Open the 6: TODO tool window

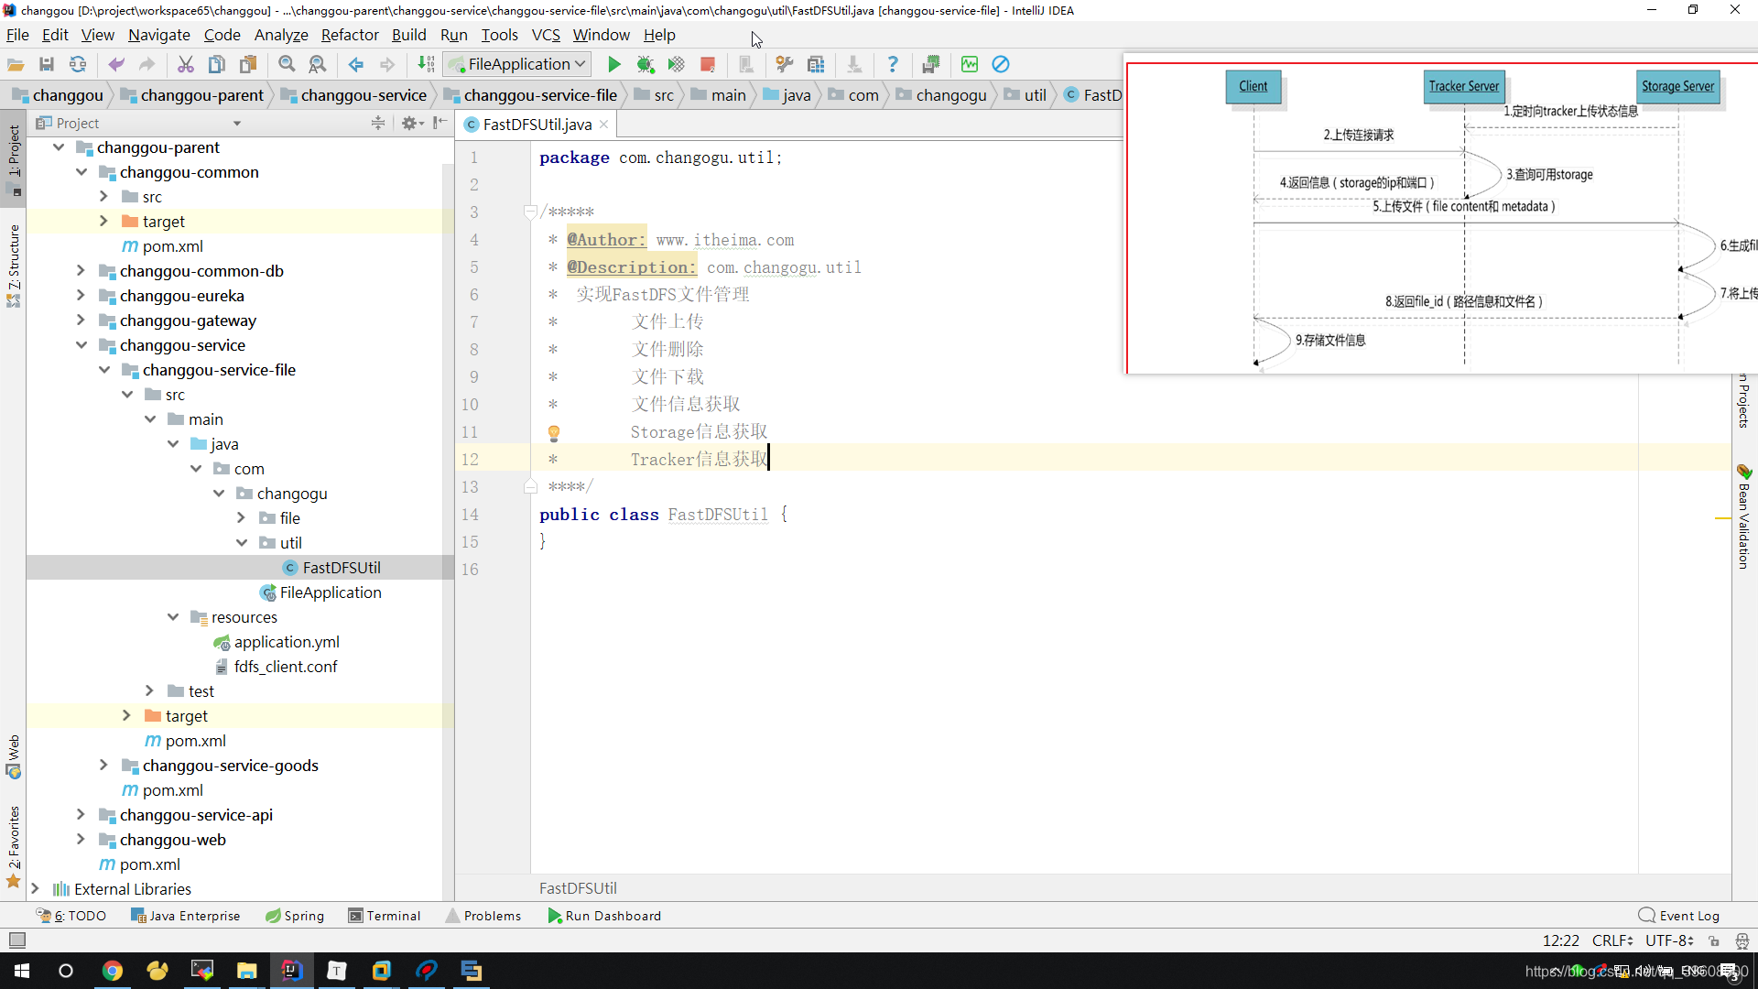pos(71,916)
